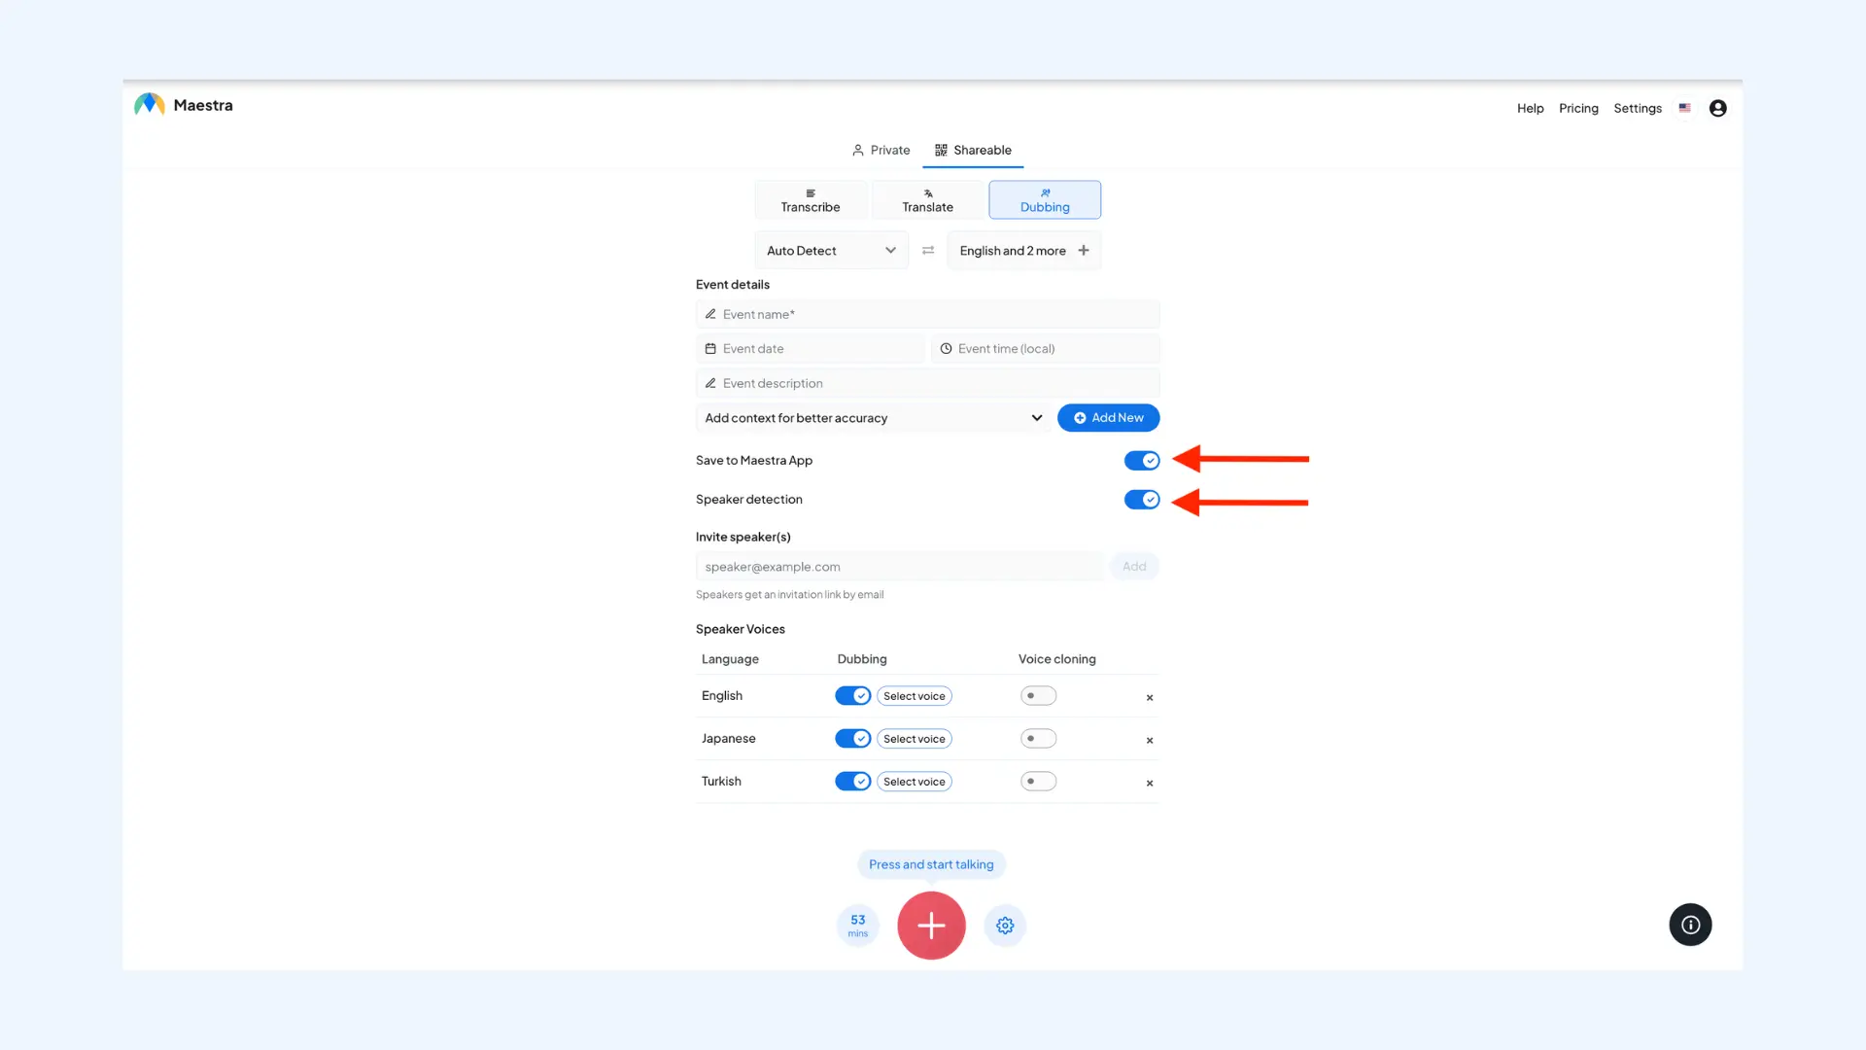The image size is (1866, 1050).
Task: Disable Save to Maestra App
Action: point(1142,460)
